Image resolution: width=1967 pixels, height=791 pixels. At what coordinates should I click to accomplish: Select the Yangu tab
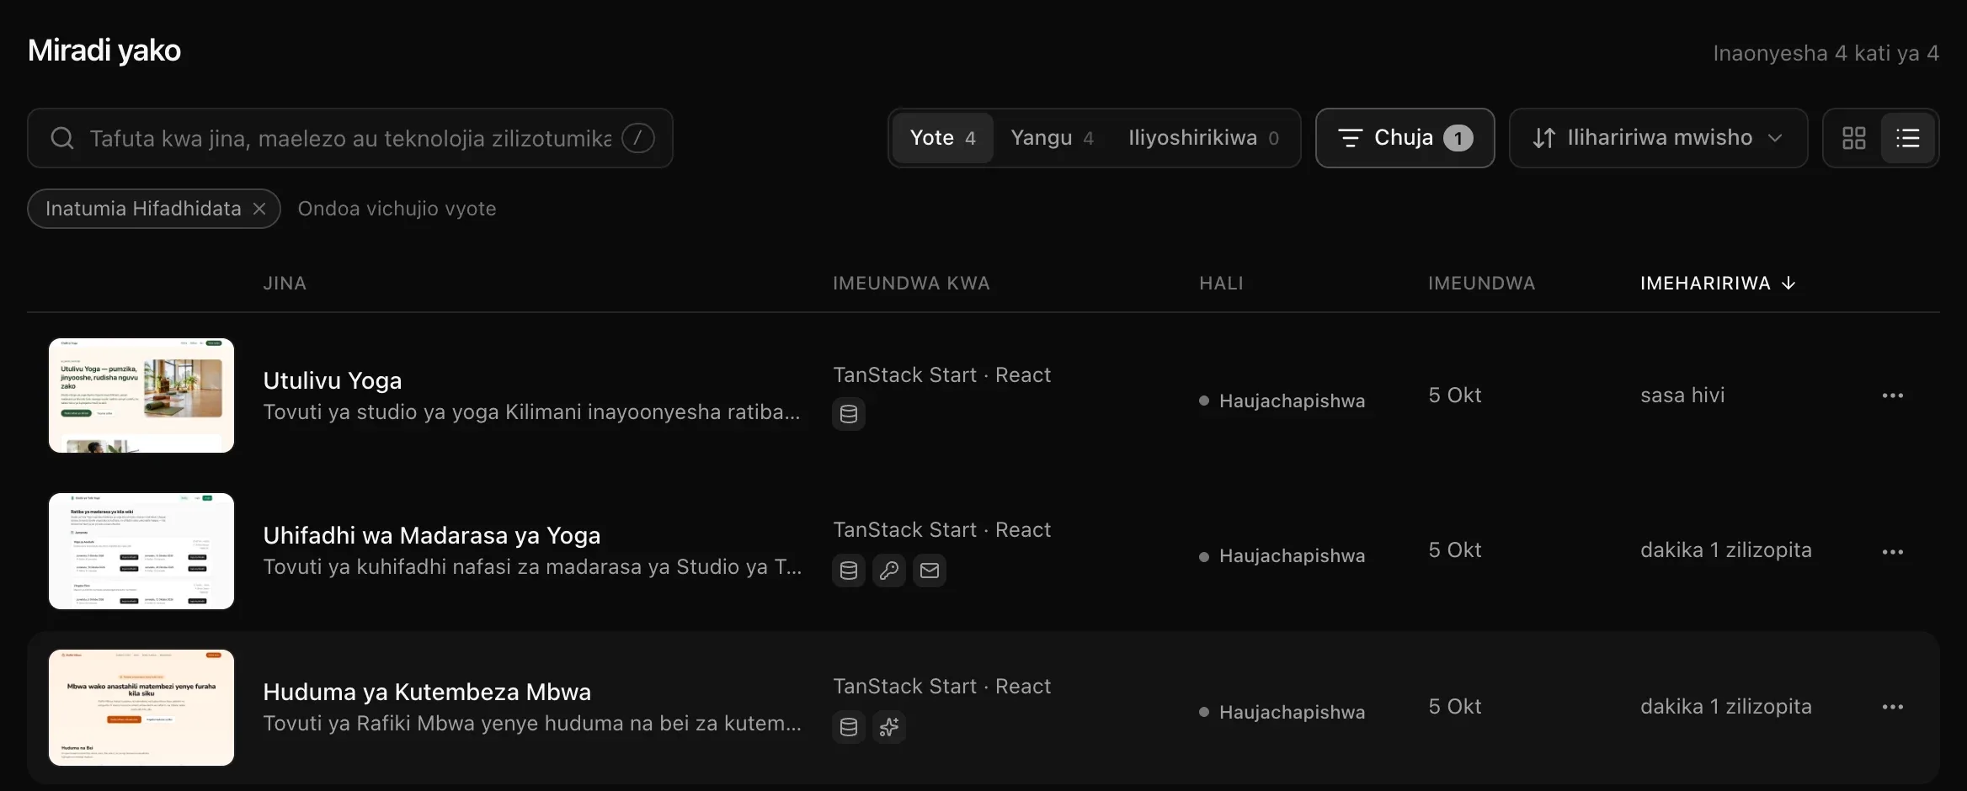(x=1052, y=138)
